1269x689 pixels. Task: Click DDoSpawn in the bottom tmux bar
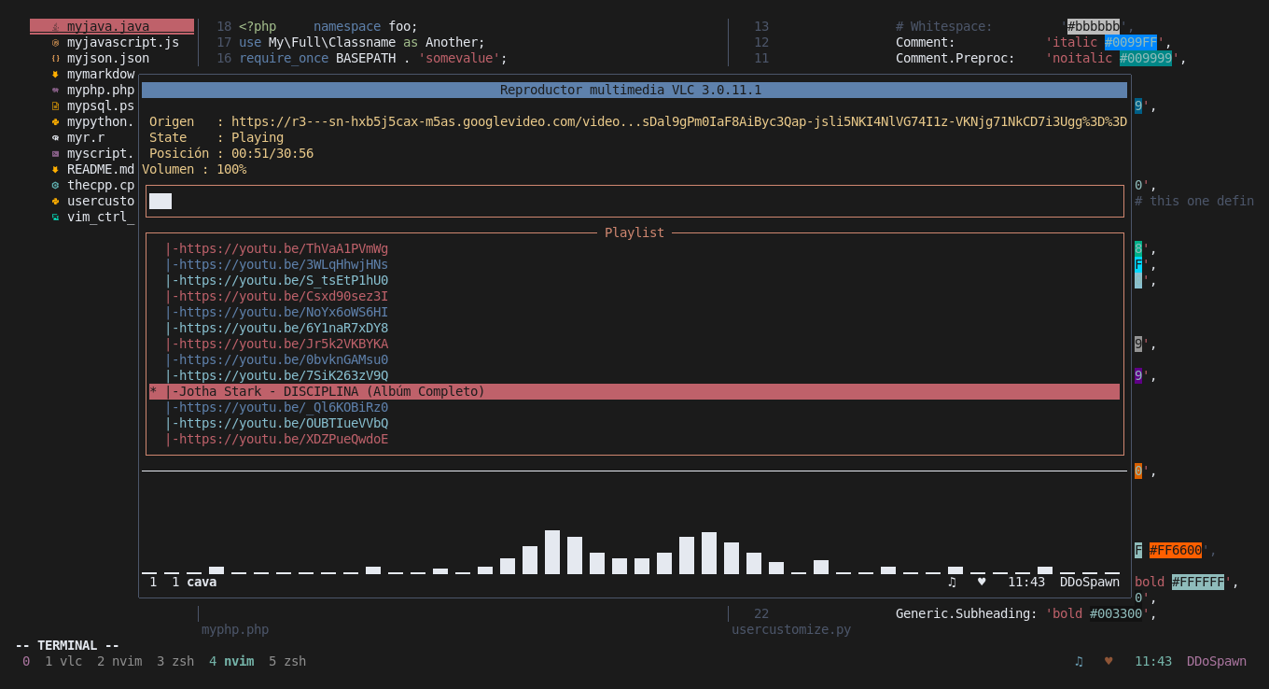point(1217,661)
